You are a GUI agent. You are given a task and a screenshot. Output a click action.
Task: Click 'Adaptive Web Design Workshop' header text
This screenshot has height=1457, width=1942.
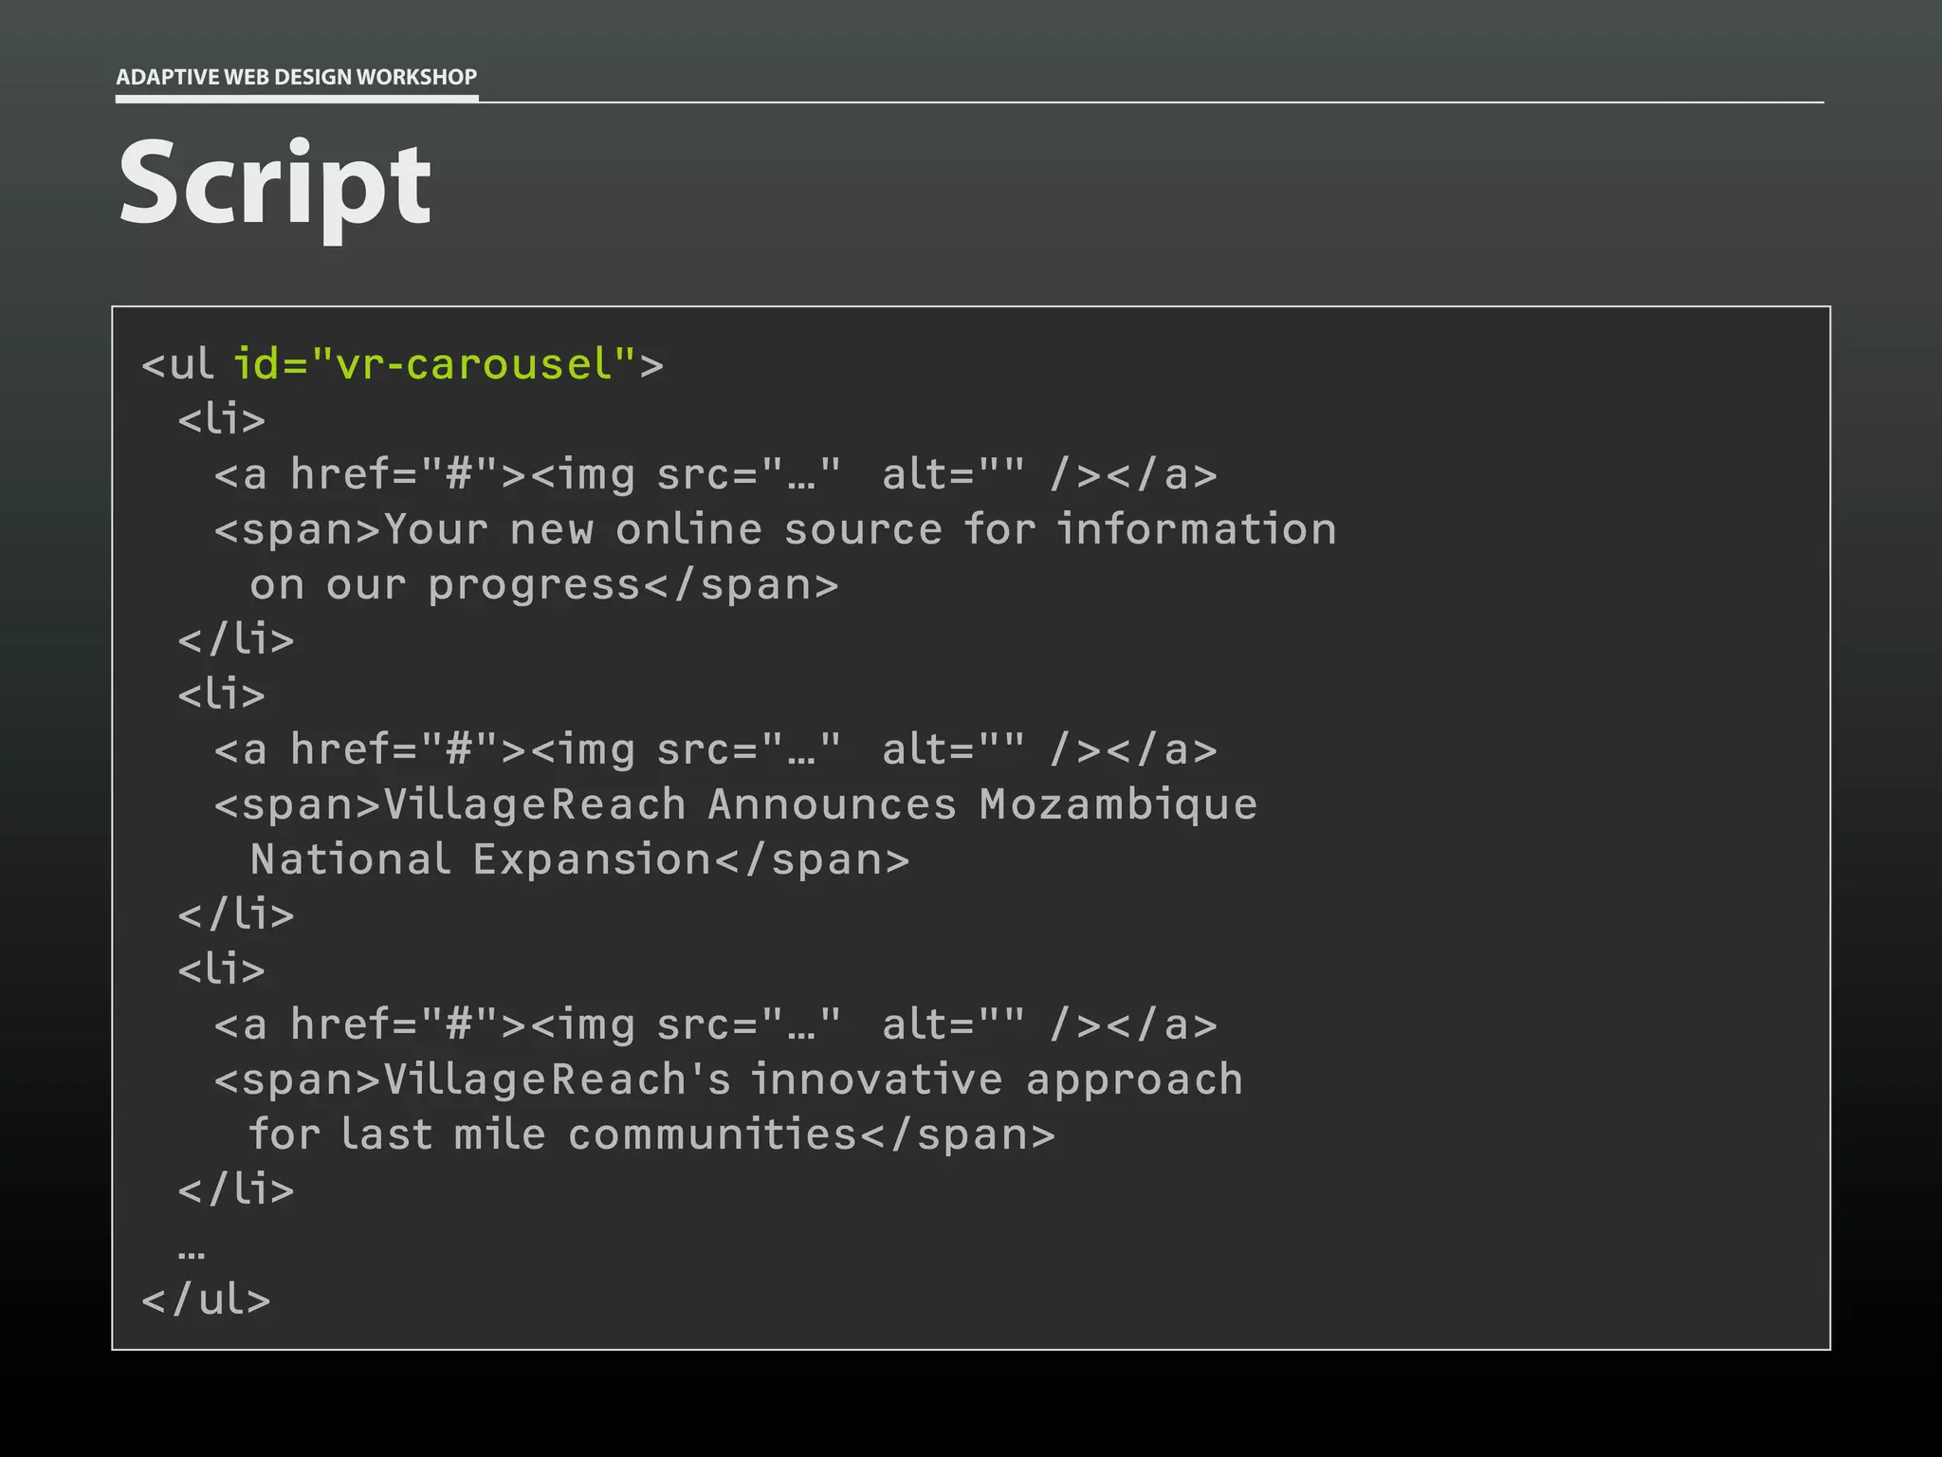[296, 77]
